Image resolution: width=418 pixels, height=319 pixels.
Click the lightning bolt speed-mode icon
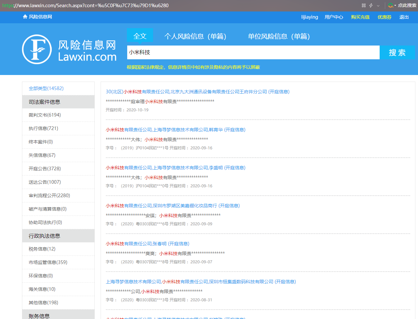(x=371, y=6)
